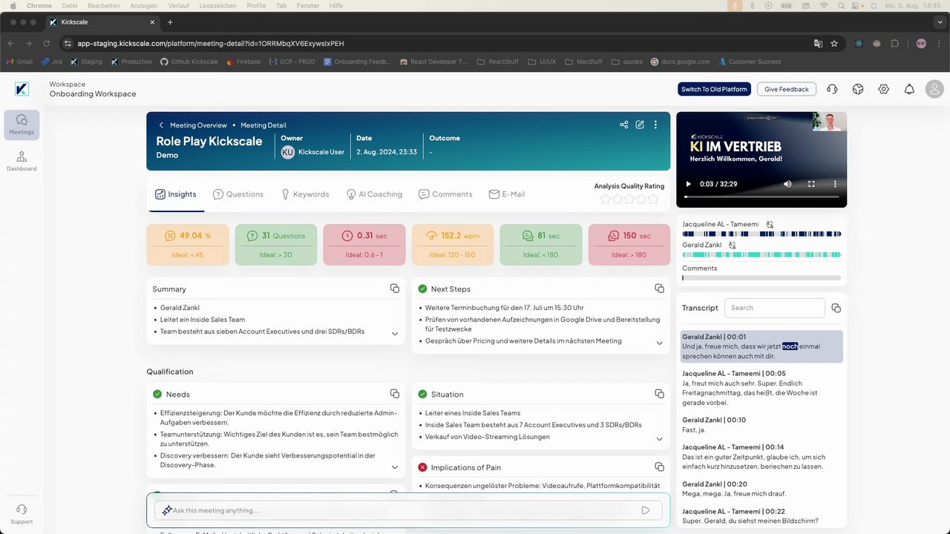Copy the Next Steps section
This screenshot has width=950, height=534.
tap(659, 289)
